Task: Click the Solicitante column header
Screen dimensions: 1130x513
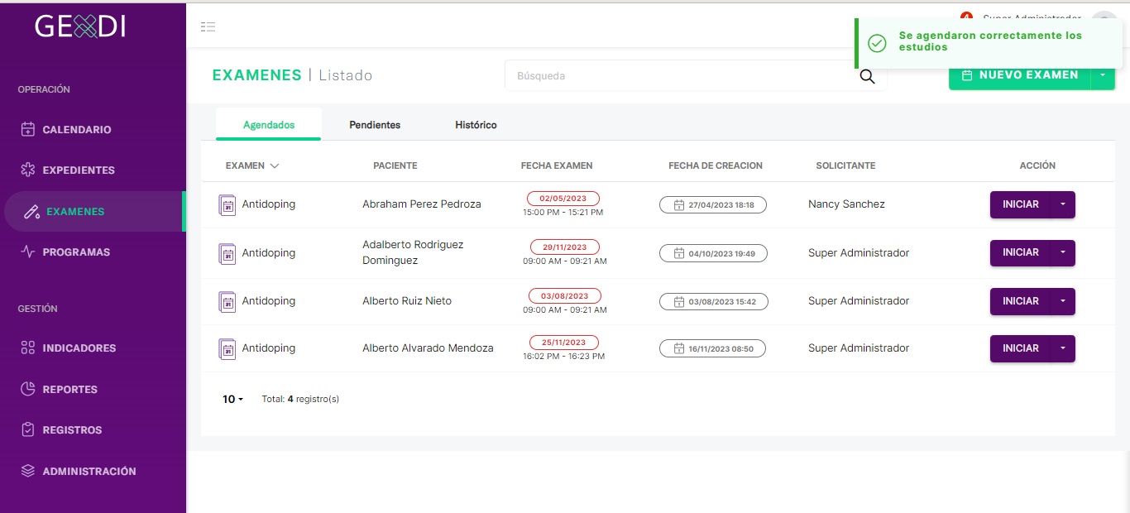Action: (x=845, y=165)
